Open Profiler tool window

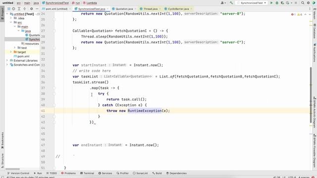[122, 173]
